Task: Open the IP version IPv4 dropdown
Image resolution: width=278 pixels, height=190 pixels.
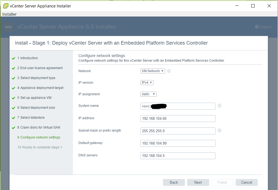Action: [x=147, y=83]
